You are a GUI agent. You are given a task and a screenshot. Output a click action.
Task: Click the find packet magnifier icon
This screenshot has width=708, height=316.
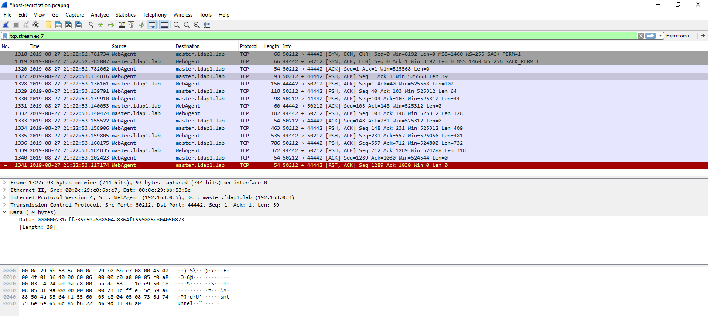(91, 25)
